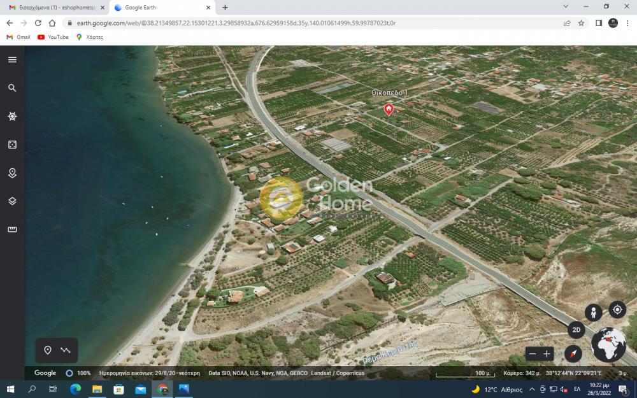
Task: Activate Pegman Street View button
Action: (x=594, y=313)
